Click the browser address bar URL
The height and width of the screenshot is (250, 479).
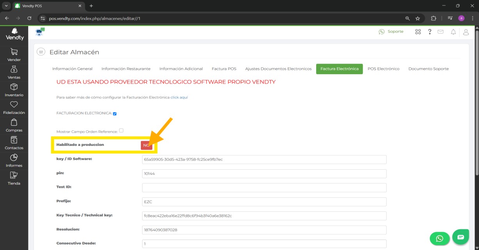[94, 18]
